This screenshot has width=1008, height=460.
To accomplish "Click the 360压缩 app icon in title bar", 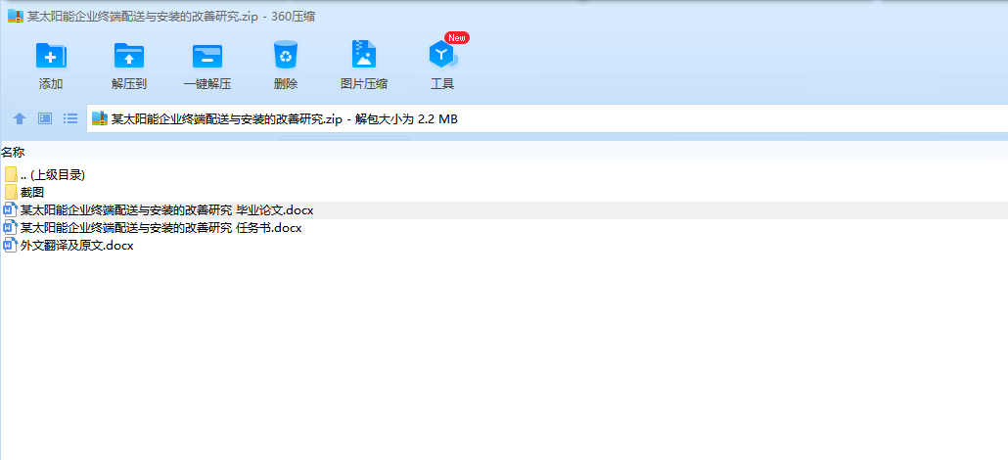I will (x=16, y=16).
